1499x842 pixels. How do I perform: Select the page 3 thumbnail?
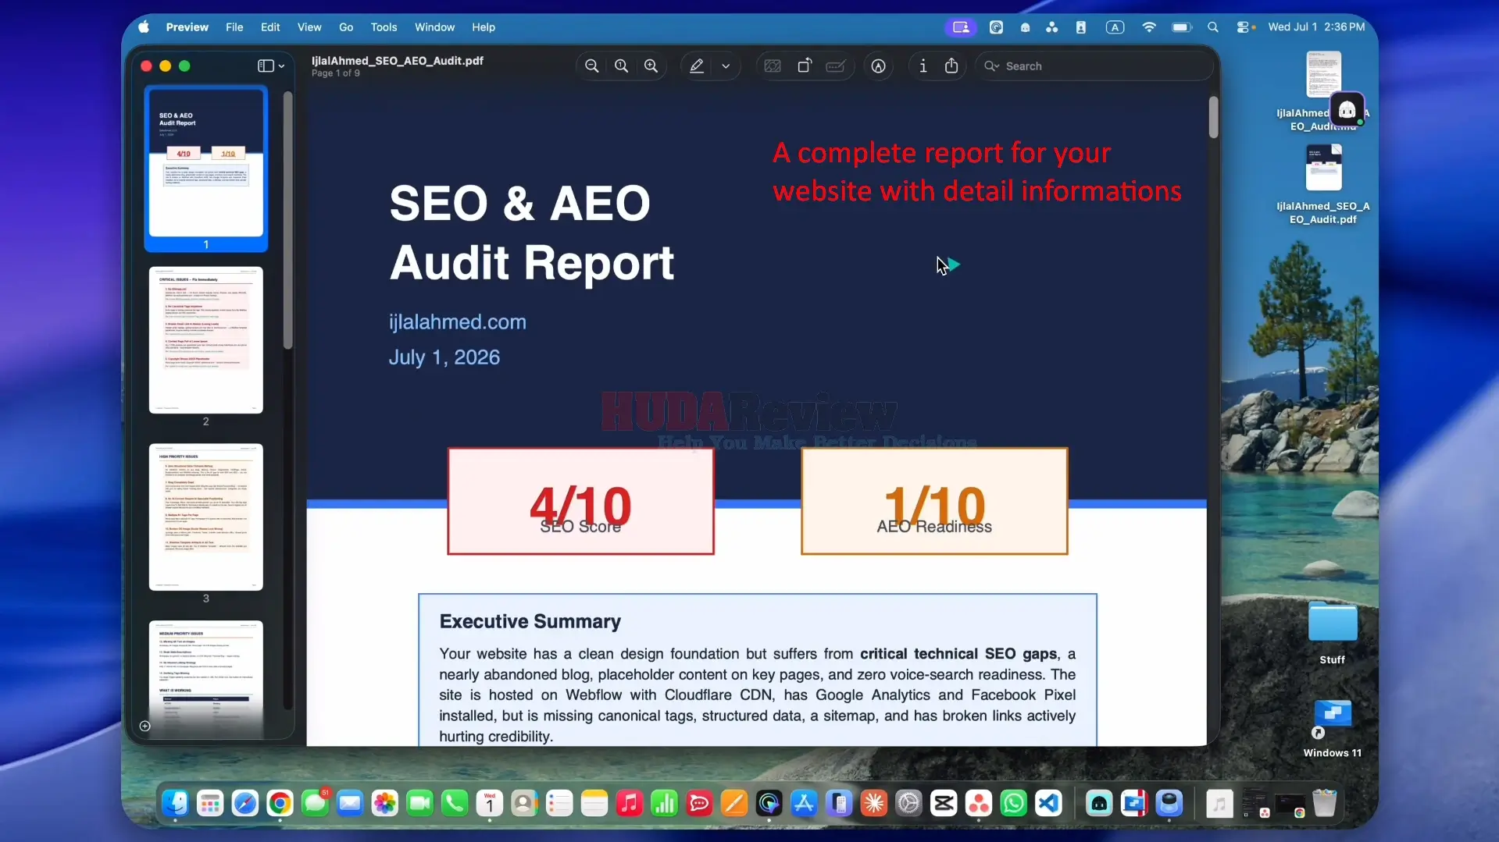pos(206,517)
